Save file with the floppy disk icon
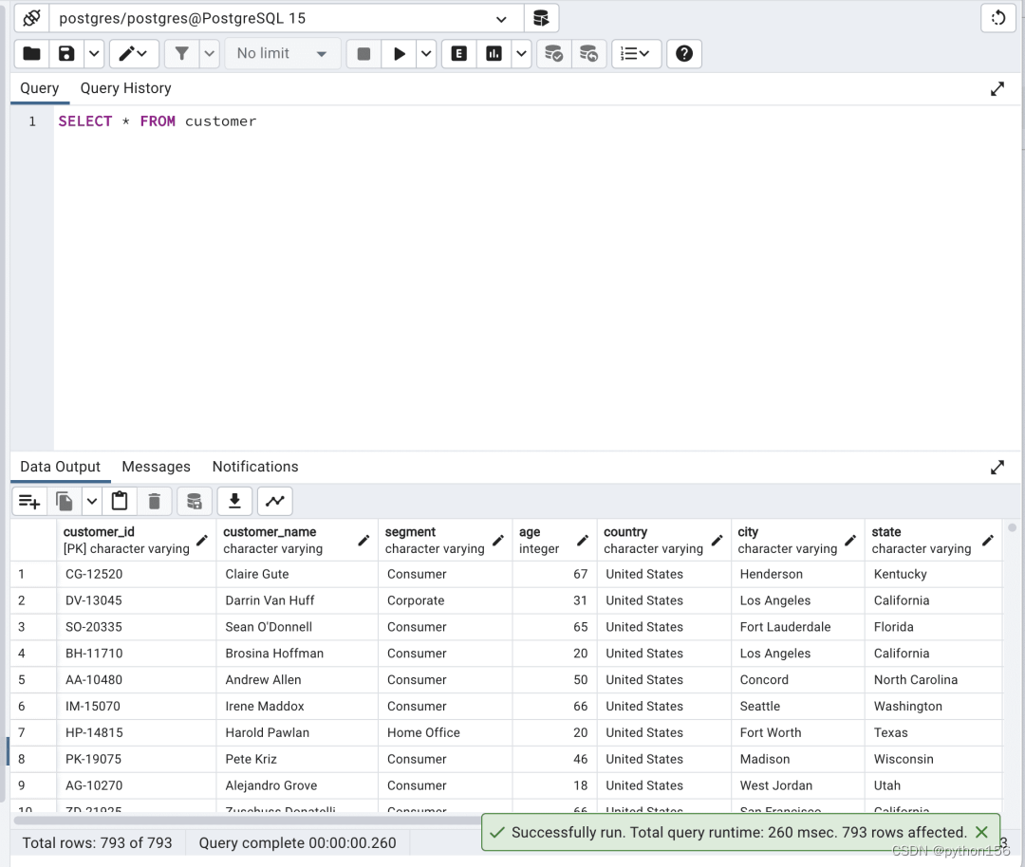 click(x=66, y=53)
